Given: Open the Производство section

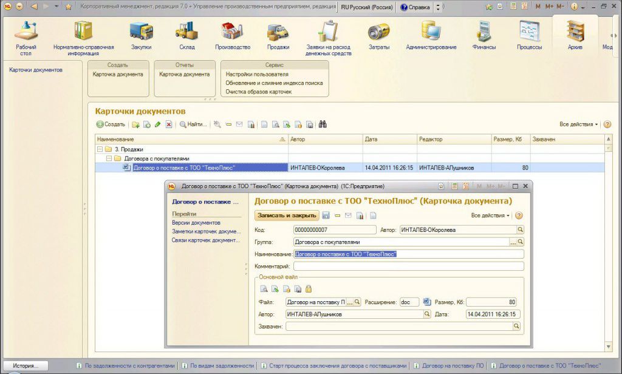Looking at the screenshot, I should (x=233, y=36).
